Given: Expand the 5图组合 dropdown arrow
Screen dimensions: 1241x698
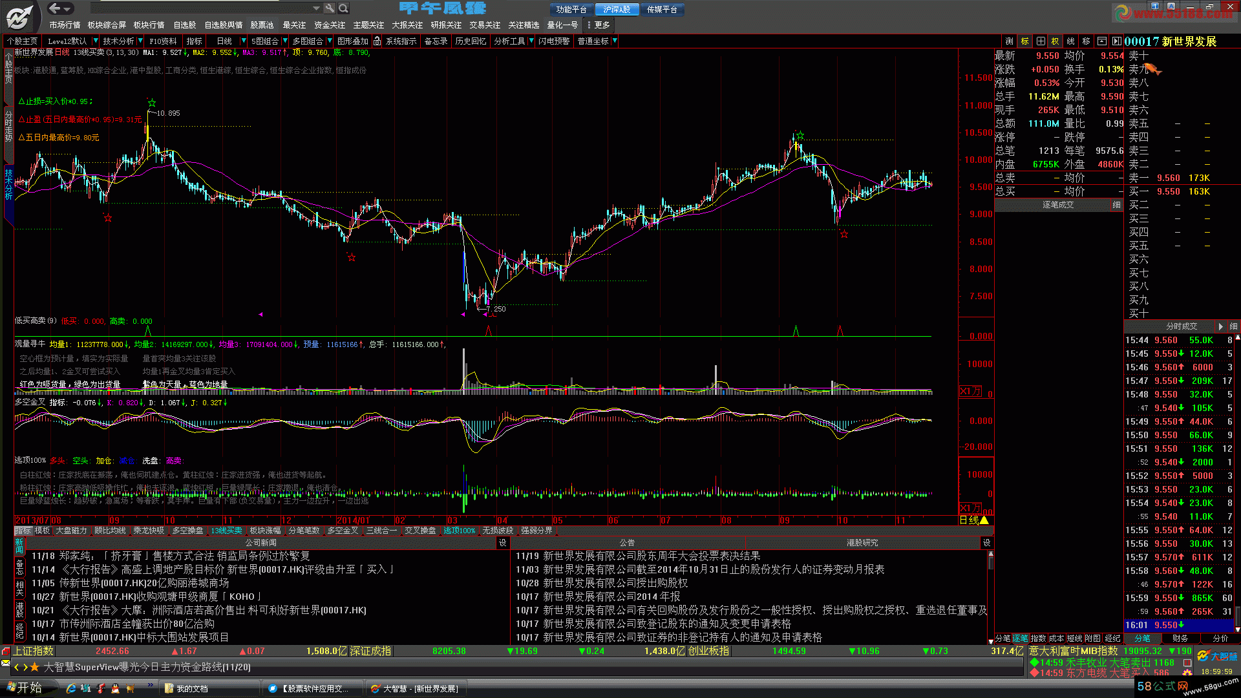Looking at the screenshot, I should click(285, 41).
